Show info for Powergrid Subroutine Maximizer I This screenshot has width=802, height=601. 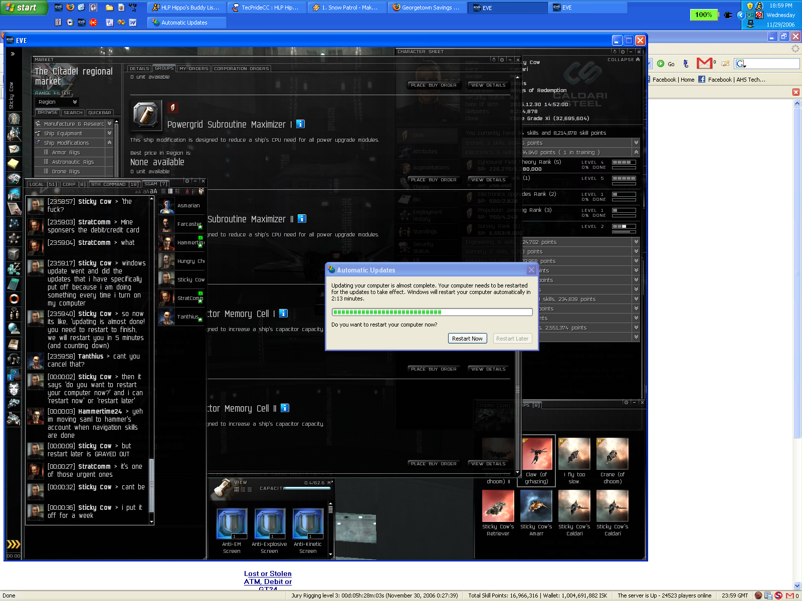coord(300,124)
